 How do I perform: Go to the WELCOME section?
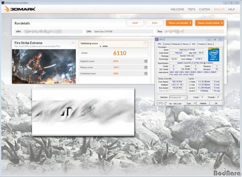[177, 9]
